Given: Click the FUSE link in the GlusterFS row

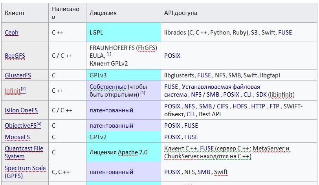Looking at the screenshot, I should click(x=204, y=75).
